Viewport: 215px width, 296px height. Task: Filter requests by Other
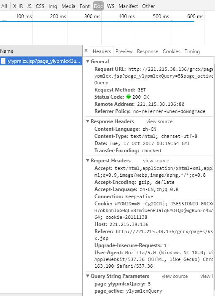point(148,6)
